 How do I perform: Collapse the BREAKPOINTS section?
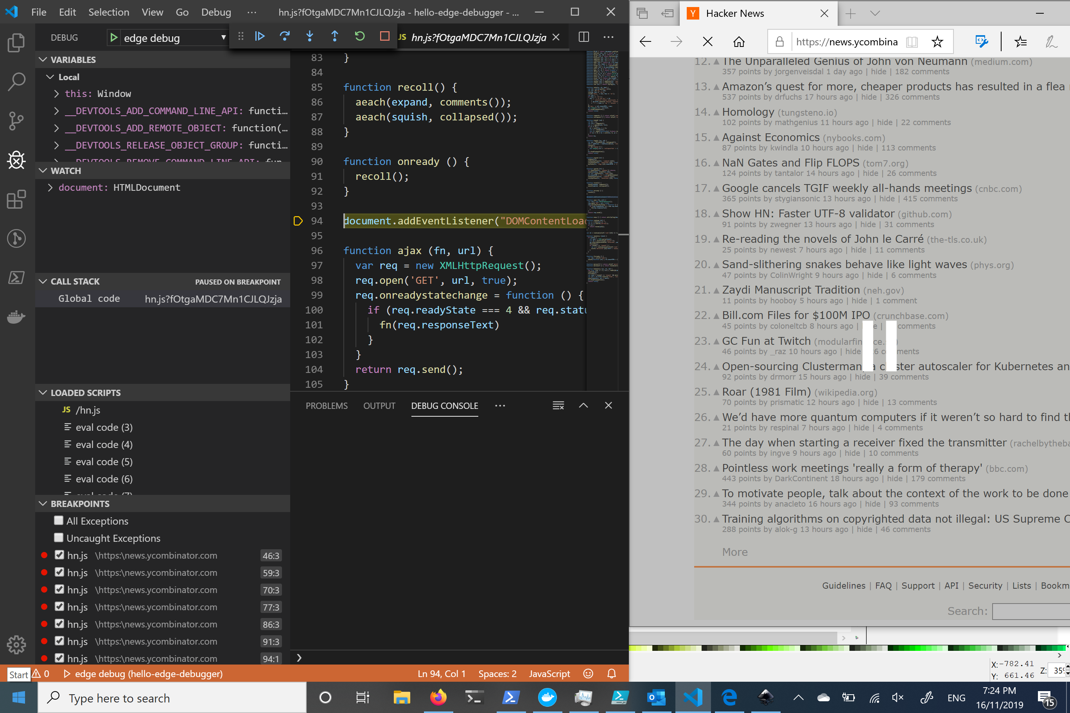click(x=163, y=503)
